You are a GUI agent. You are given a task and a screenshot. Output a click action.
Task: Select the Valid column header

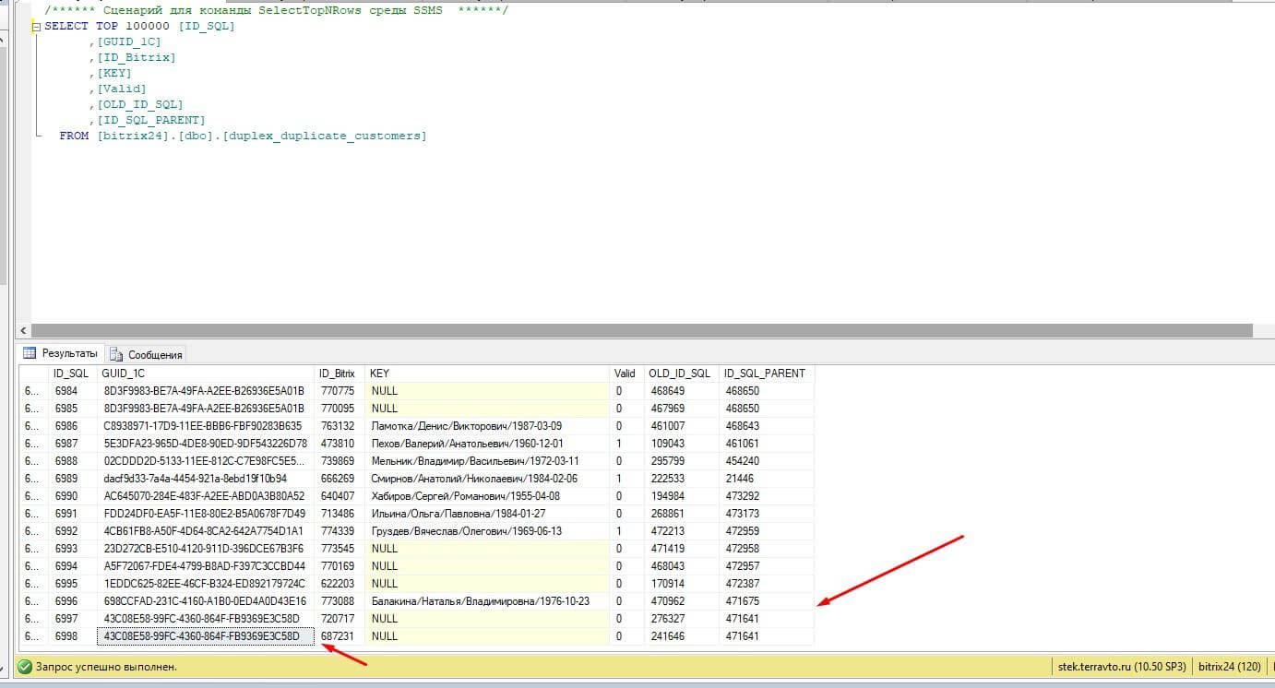pyautogui.click(x=625, y=374)
